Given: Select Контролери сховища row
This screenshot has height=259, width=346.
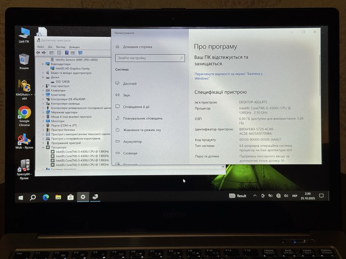Looking at the screenshot, I should coord(65,104).
